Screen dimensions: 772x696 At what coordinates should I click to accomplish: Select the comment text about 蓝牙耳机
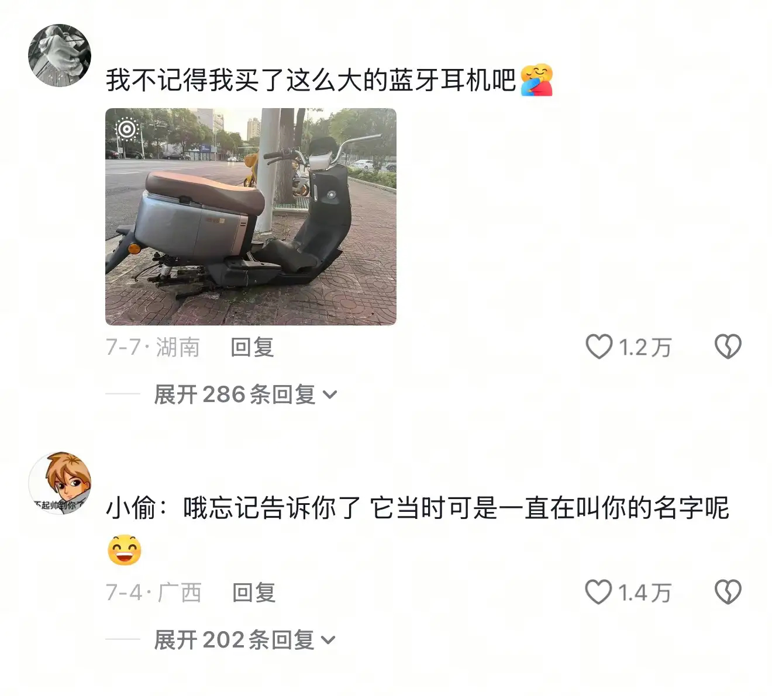tap(311, 80)
